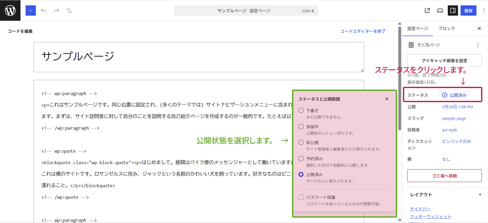Switch to the 固定ページ tab

point(418,28)
